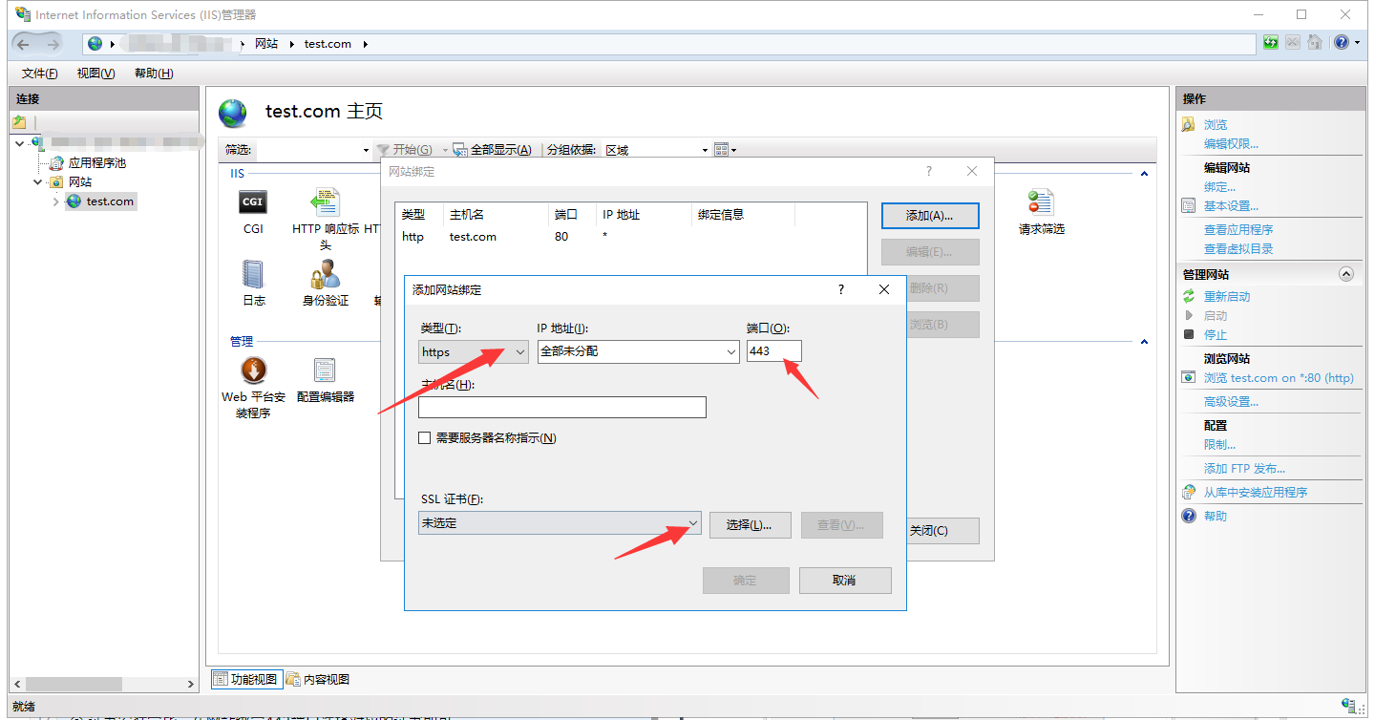Image resolution: width=1375 pixels, height=720 pixels.
Task: Enable 需要服务器名称指示 checkbox
Action: [x=425, y=438]
